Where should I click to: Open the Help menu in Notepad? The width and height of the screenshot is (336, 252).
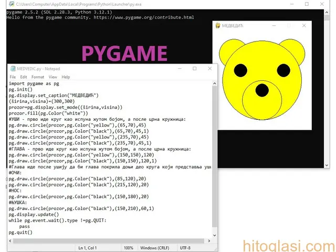(66, 77)
